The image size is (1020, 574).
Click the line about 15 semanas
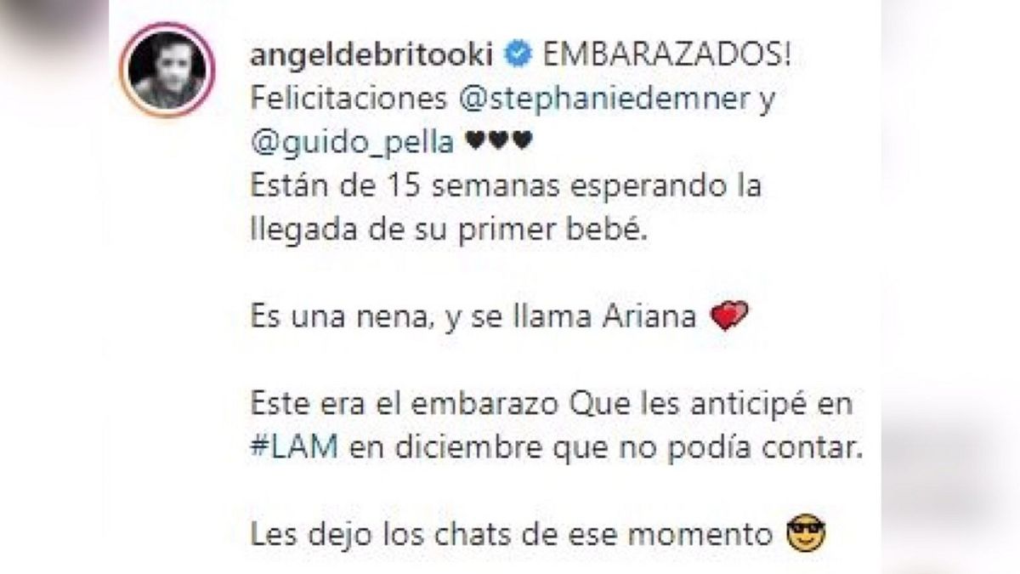click(x=507, y=187)
